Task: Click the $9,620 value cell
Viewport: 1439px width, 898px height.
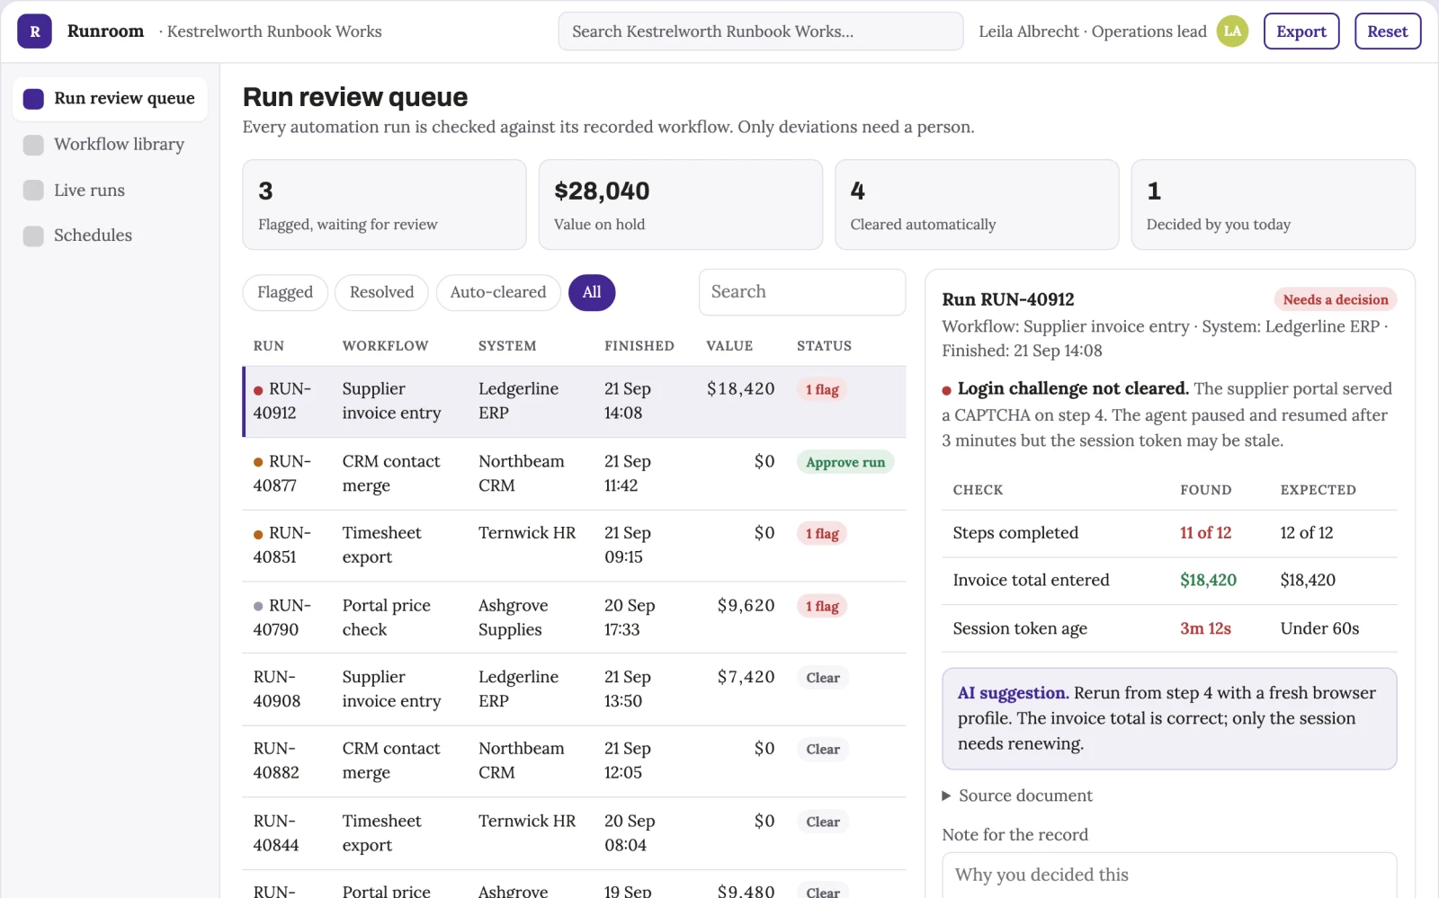Action: 746,606
